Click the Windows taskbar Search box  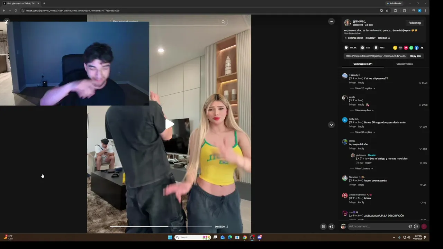point(192,237)
